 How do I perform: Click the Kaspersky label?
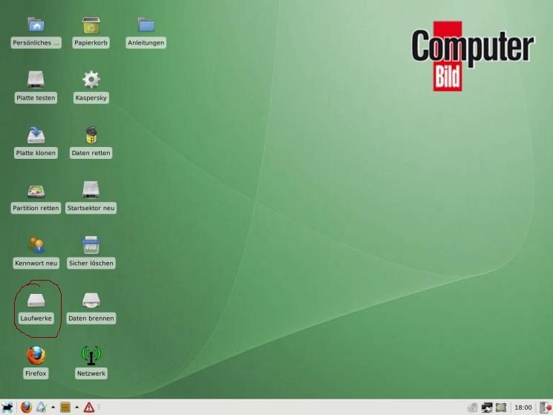click(x=91, y=98)
